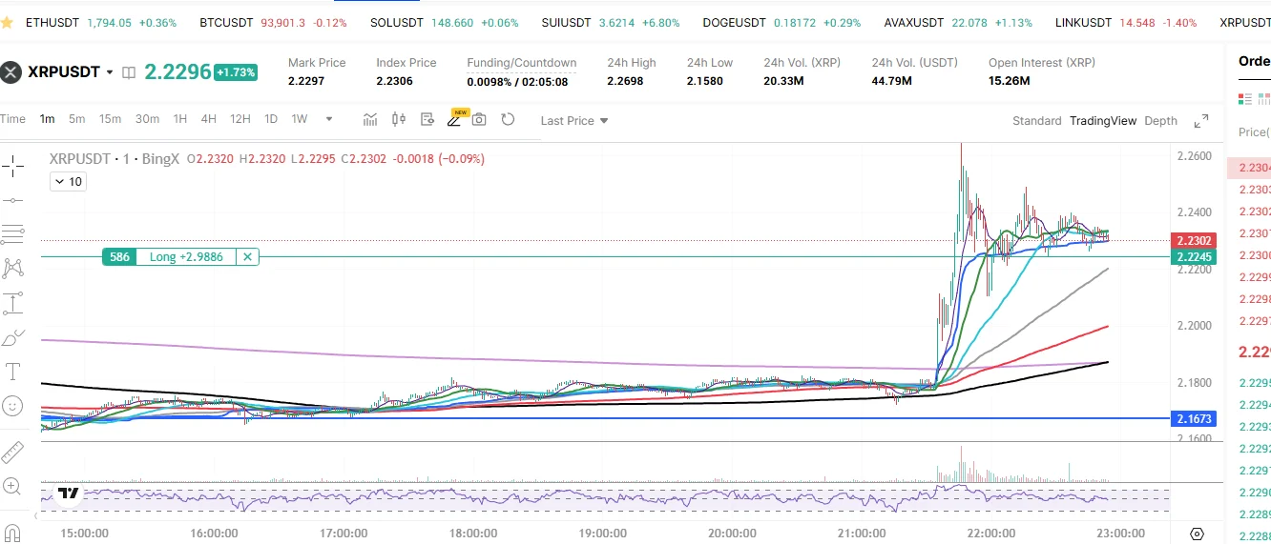
Task: Click the 2.2245 entry price label
Action: point(1195,257)
